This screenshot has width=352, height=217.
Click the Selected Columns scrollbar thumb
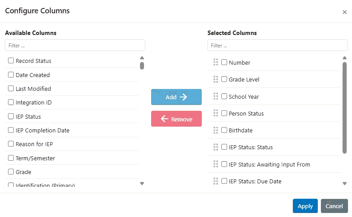(344, 108)
